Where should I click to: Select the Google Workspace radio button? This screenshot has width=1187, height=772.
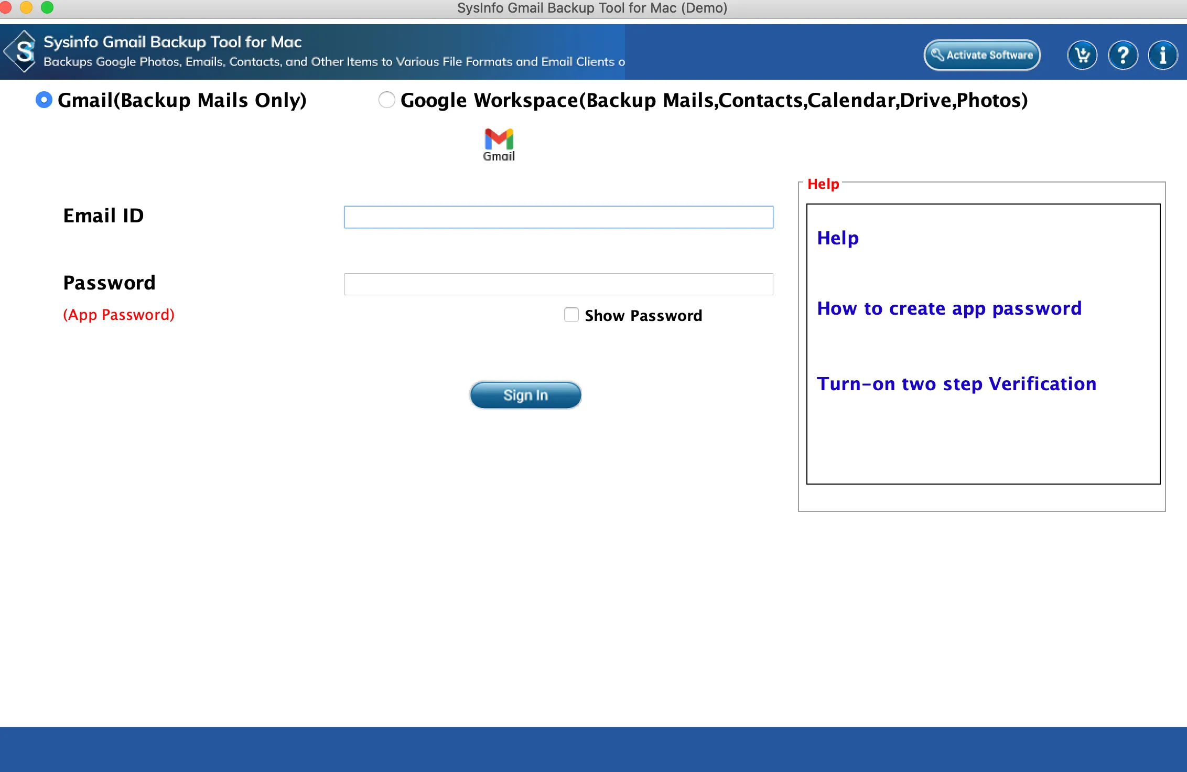[x=387, y=100]
